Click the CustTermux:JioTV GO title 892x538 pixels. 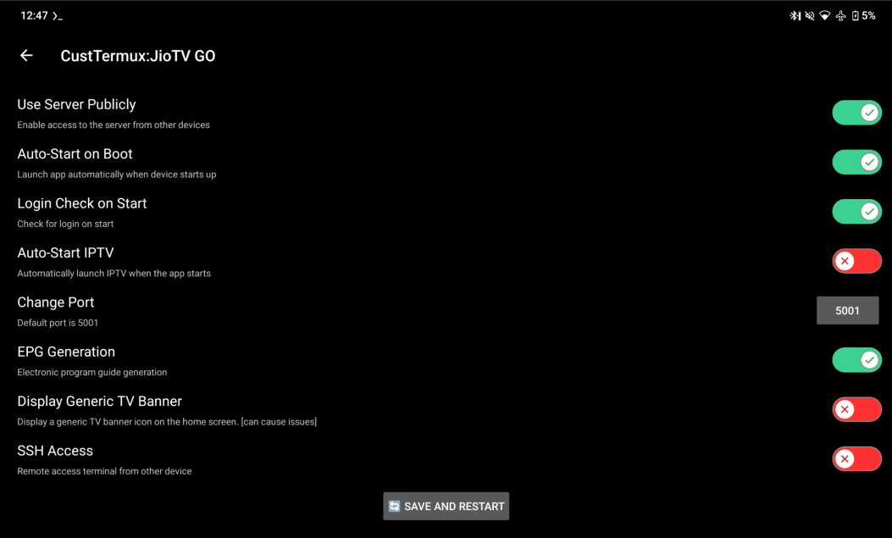point(138,56)
